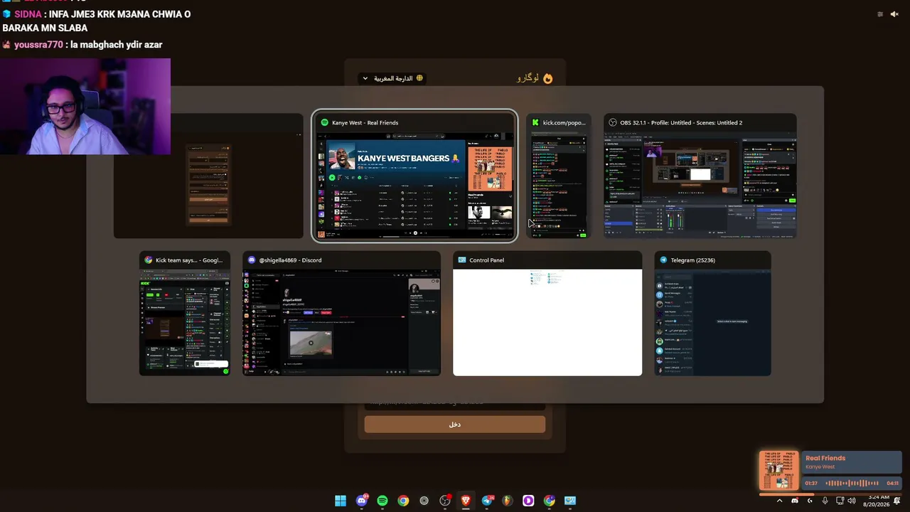The height and width of the screenshot is (512, 910).
Task: Click the webcam overlay of the streamer
Action: click(85, 107)
